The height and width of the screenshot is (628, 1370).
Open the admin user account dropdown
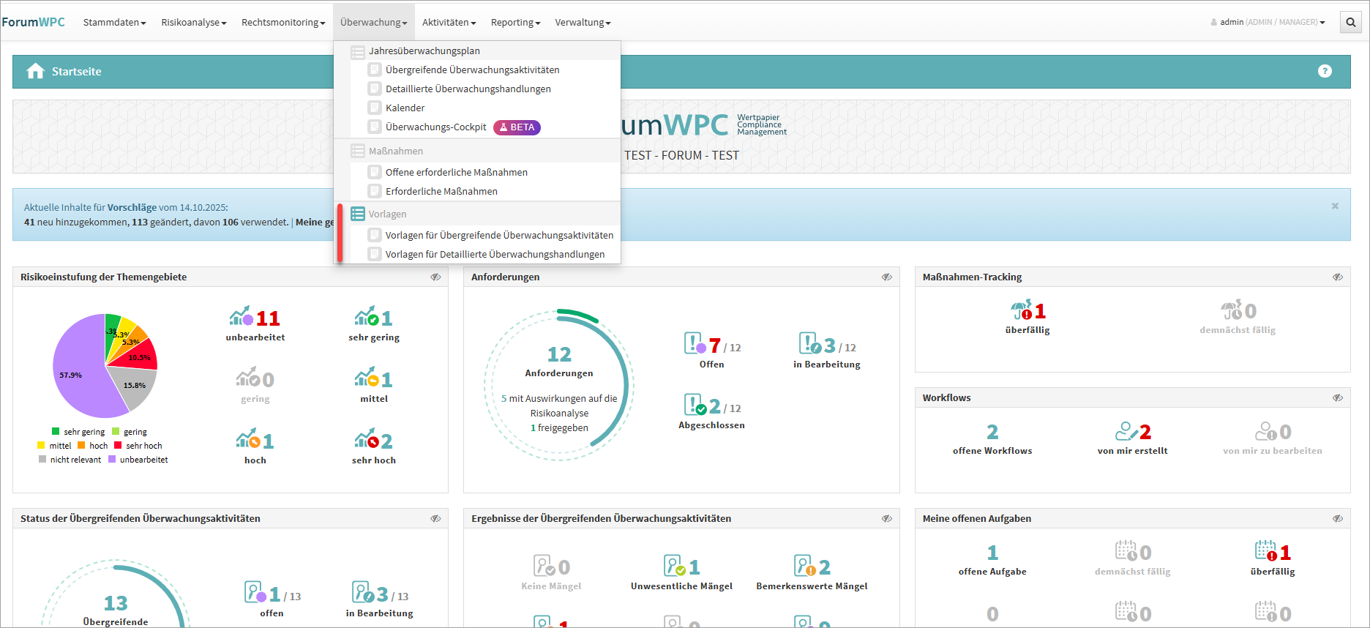[x=1268, y=22]
